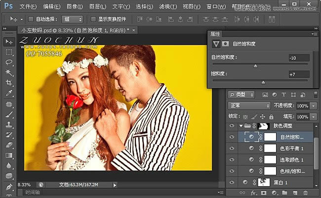Screen dimensions: 321x198
Task: Filter layers by adjustment layer icon
Action: click(x=274, y=95)
